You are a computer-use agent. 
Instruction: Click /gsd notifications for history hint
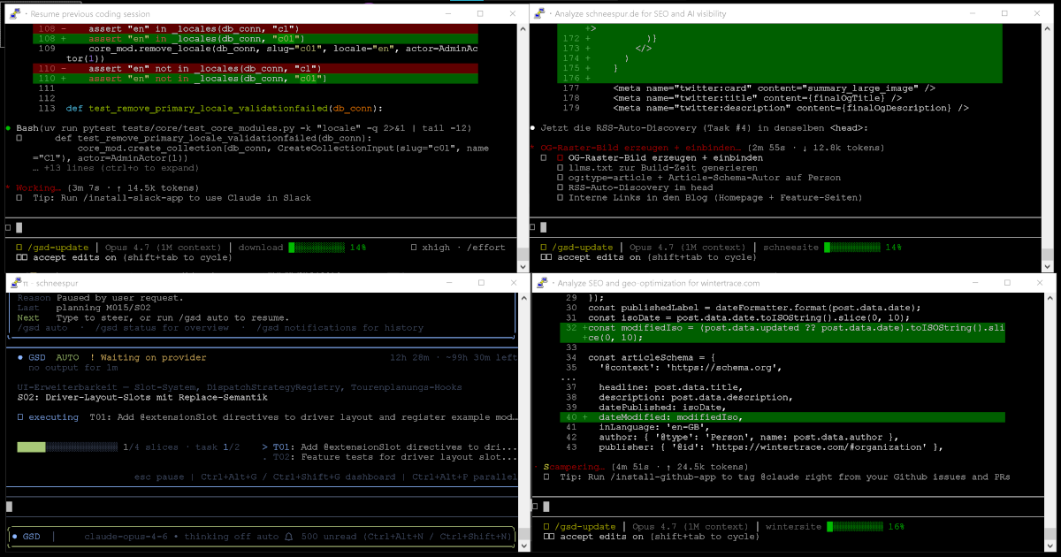tap(340, 328)
